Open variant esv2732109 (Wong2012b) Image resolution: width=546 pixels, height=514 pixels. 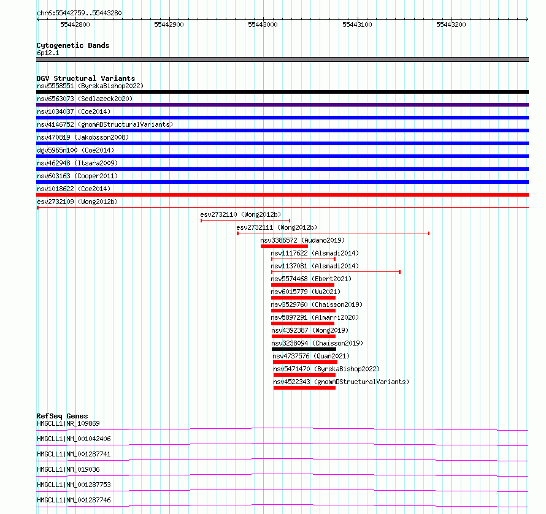pos(77,202)
